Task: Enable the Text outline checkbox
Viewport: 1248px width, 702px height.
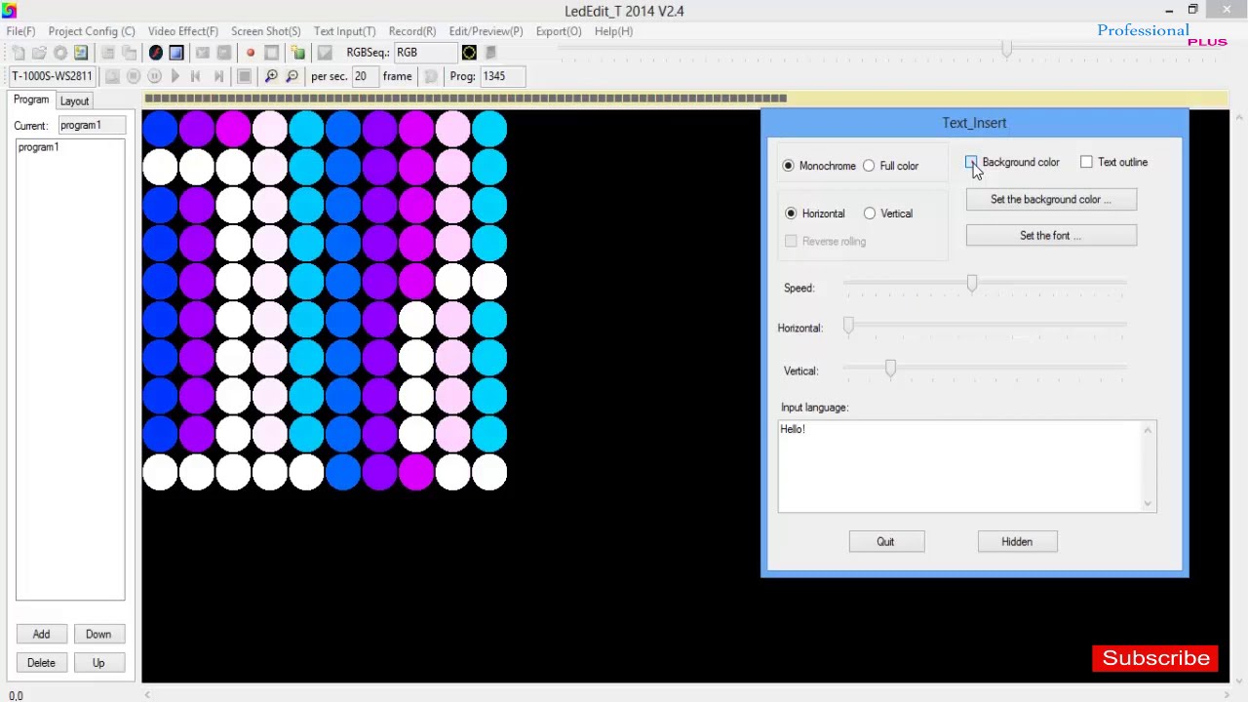Action: (1086, 162)
